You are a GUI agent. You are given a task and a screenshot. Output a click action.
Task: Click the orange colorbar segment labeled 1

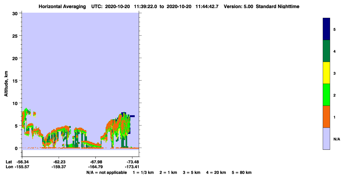pos(326,117)
